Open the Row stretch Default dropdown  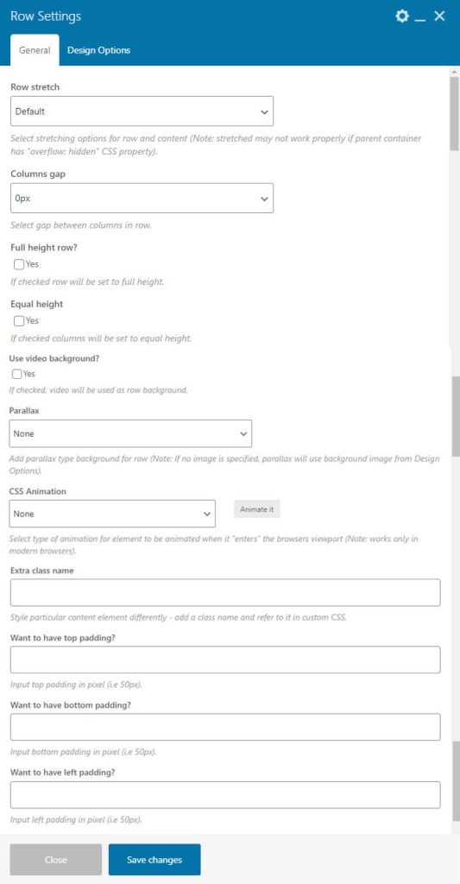click(142, 111)
